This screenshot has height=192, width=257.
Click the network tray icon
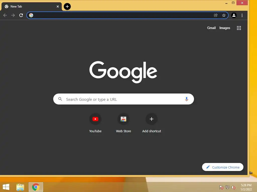pos(227,187)
